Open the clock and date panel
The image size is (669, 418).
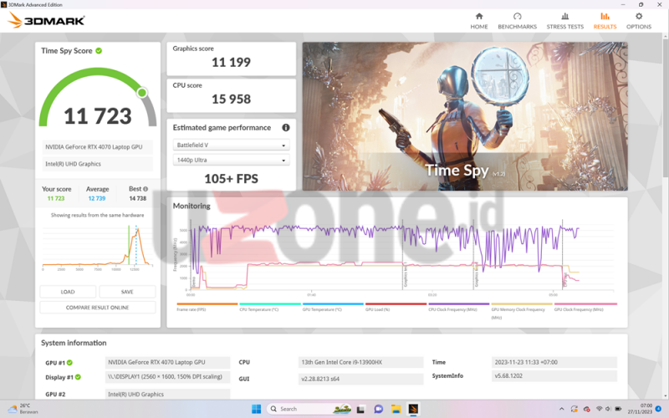(640, 409)
